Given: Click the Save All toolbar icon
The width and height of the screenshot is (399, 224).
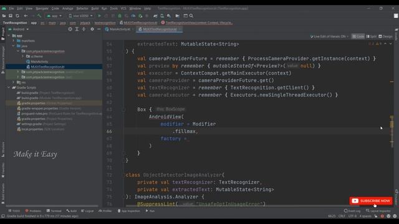Looking at the screenshot, I should (x=11, y=16).
